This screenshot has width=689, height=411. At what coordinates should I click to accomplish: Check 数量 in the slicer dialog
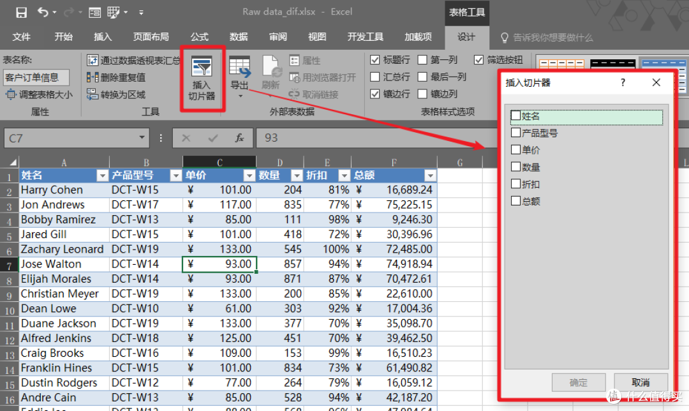pyautogui.click(x=516, y=167)
